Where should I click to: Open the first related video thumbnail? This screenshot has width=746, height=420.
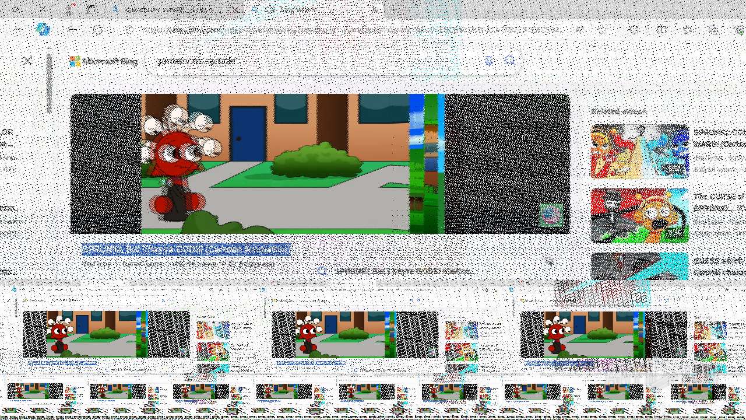639,151
